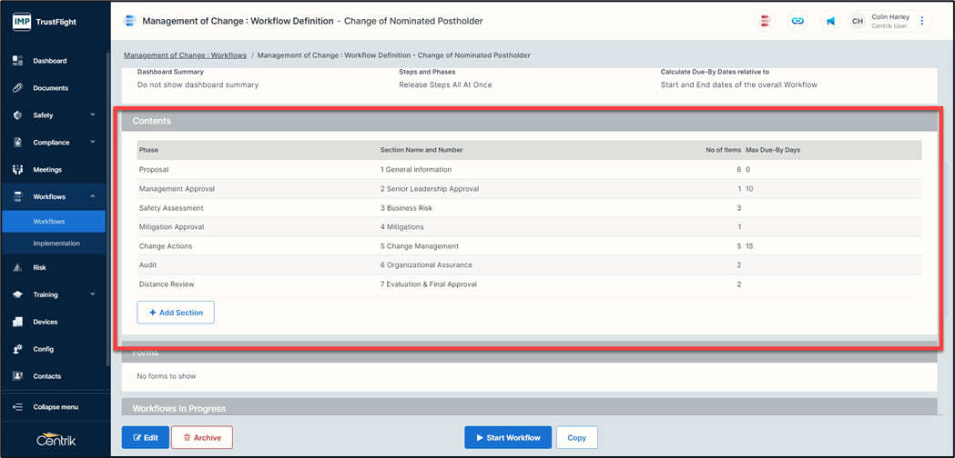Click Collapse menu at sidebar bottom
Image resolution: width=955 pixels, height=458 pixels.
tap(55, 406)
